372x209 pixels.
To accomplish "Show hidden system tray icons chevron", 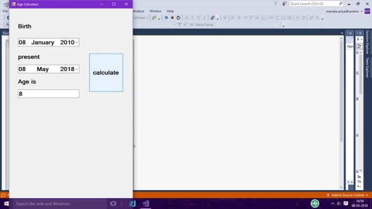I will point(333,203).
